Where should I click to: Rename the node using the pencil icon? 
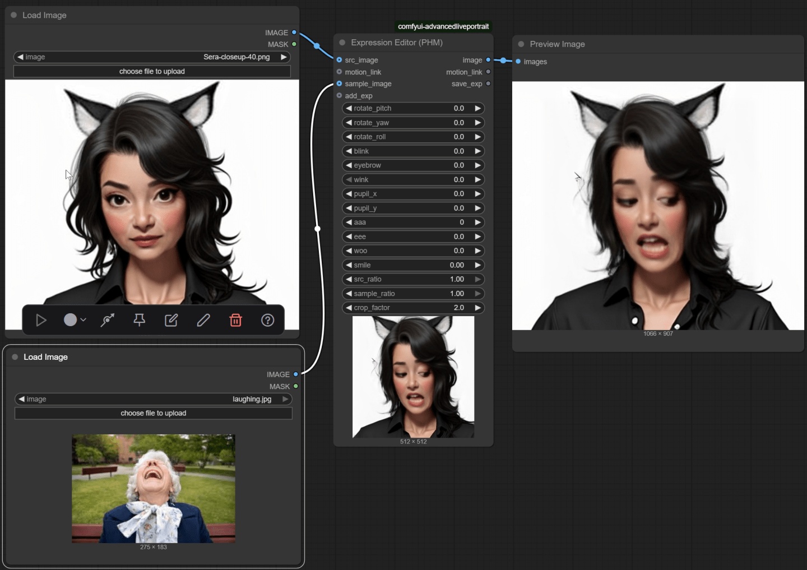203,320
